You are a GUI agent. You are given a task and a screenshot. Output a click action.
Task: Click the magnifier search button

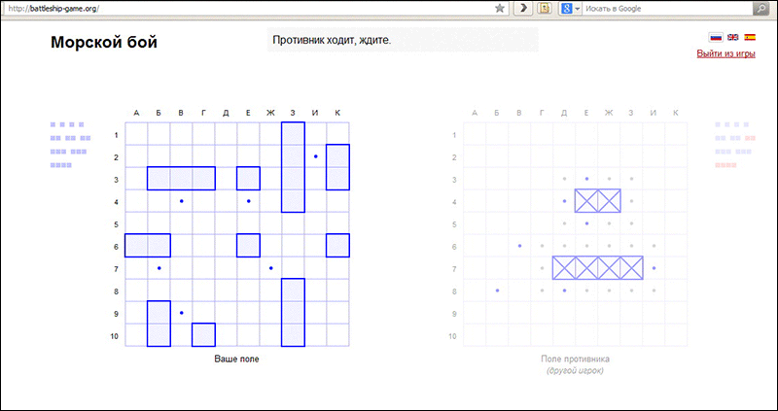tap(760, 9)
